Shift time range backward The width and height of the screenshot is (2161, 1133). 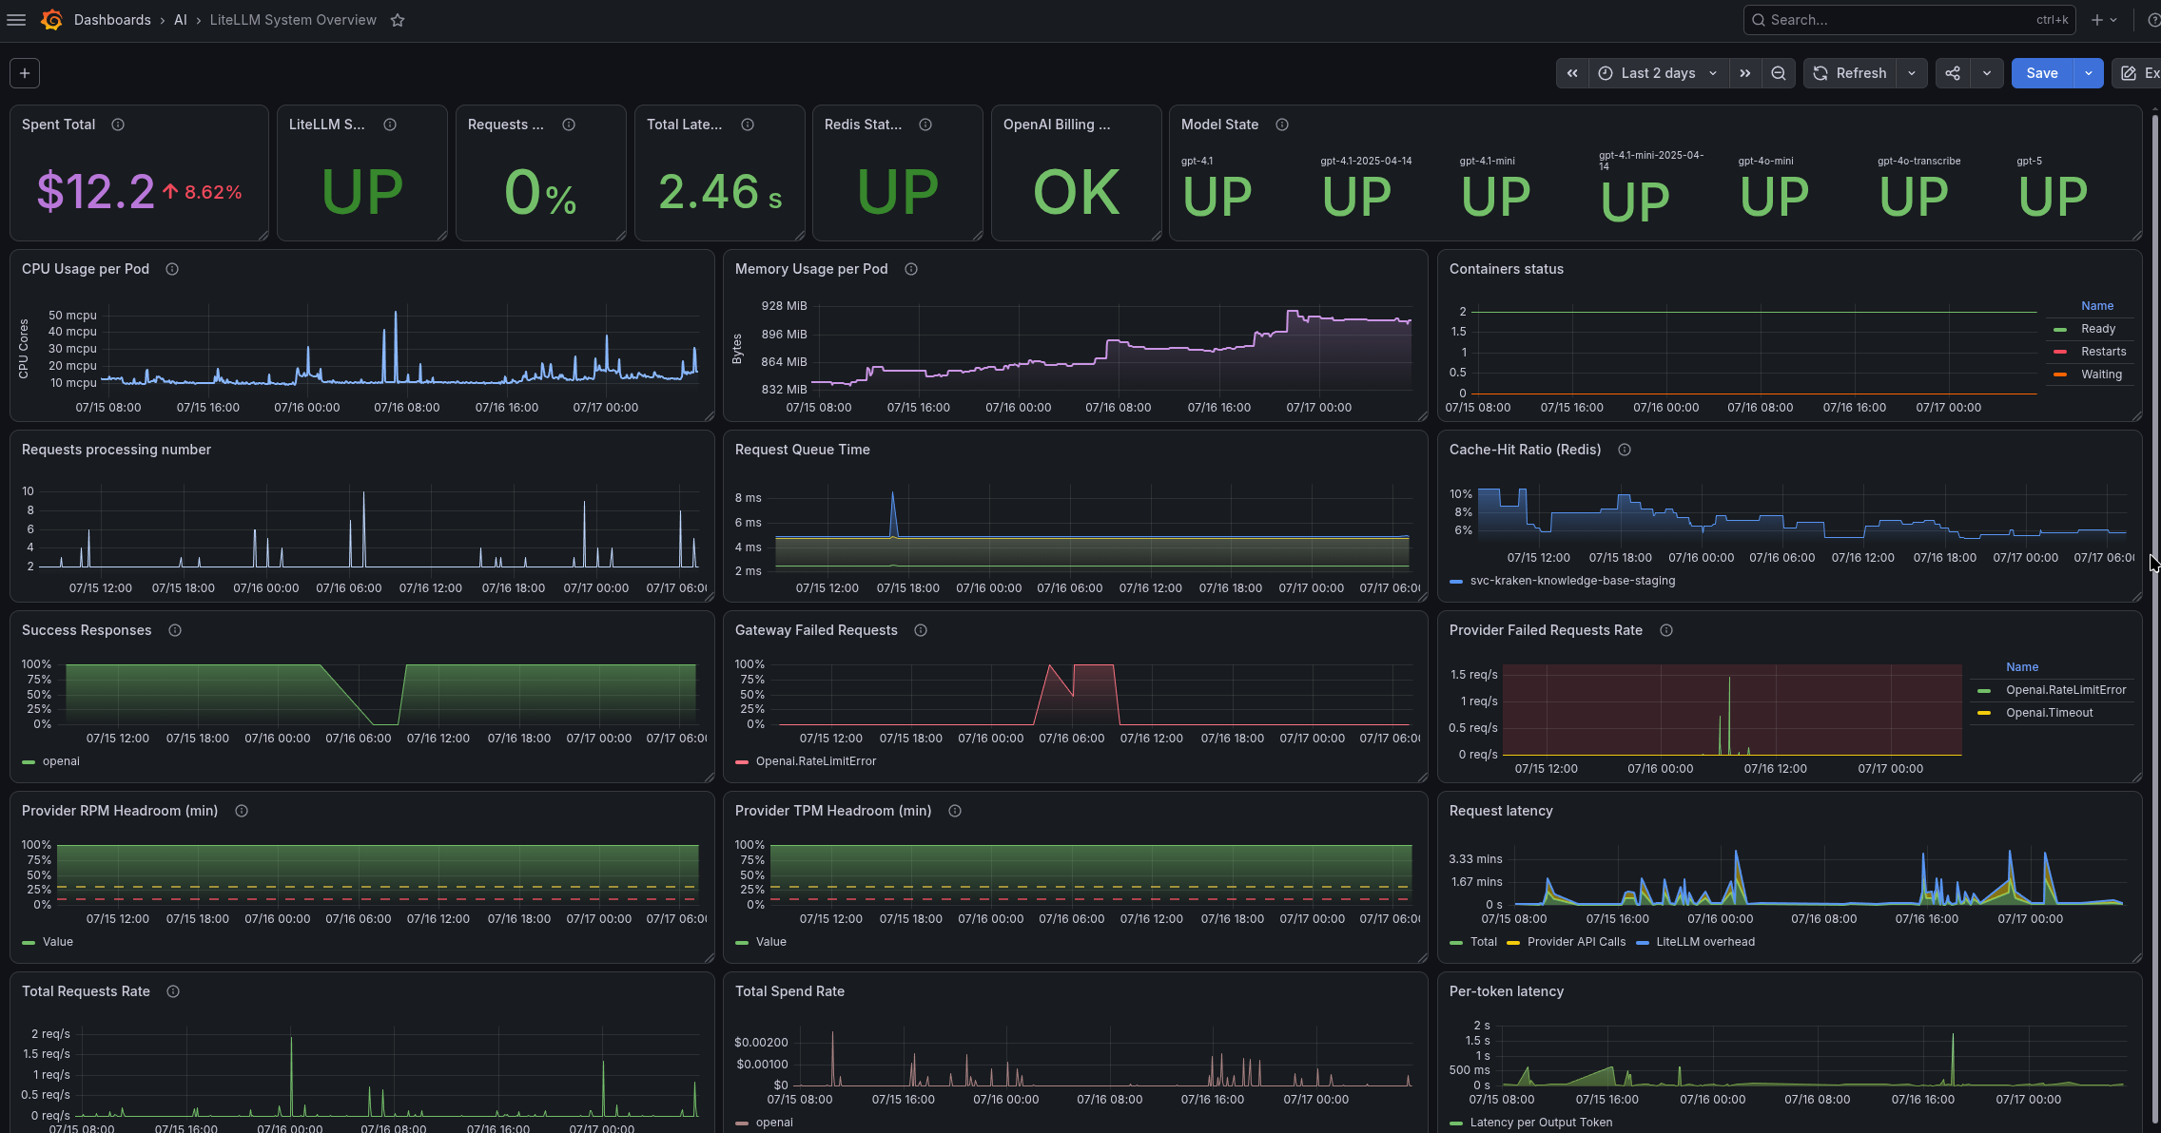coord(1572,73)
